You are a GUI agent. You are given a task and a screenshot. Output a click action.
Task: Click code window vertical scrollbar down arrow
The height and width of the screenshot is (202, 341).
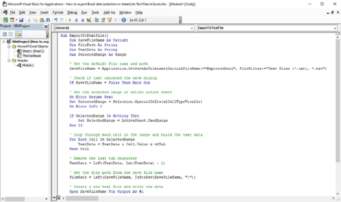pos(338,193)
